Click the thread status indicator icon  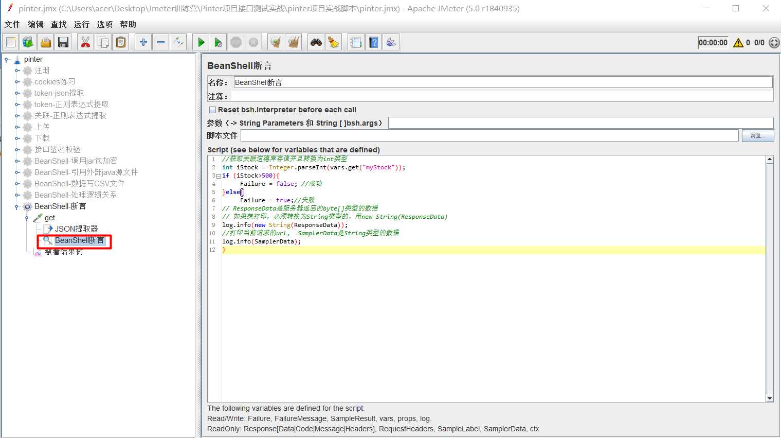(774, 43)
